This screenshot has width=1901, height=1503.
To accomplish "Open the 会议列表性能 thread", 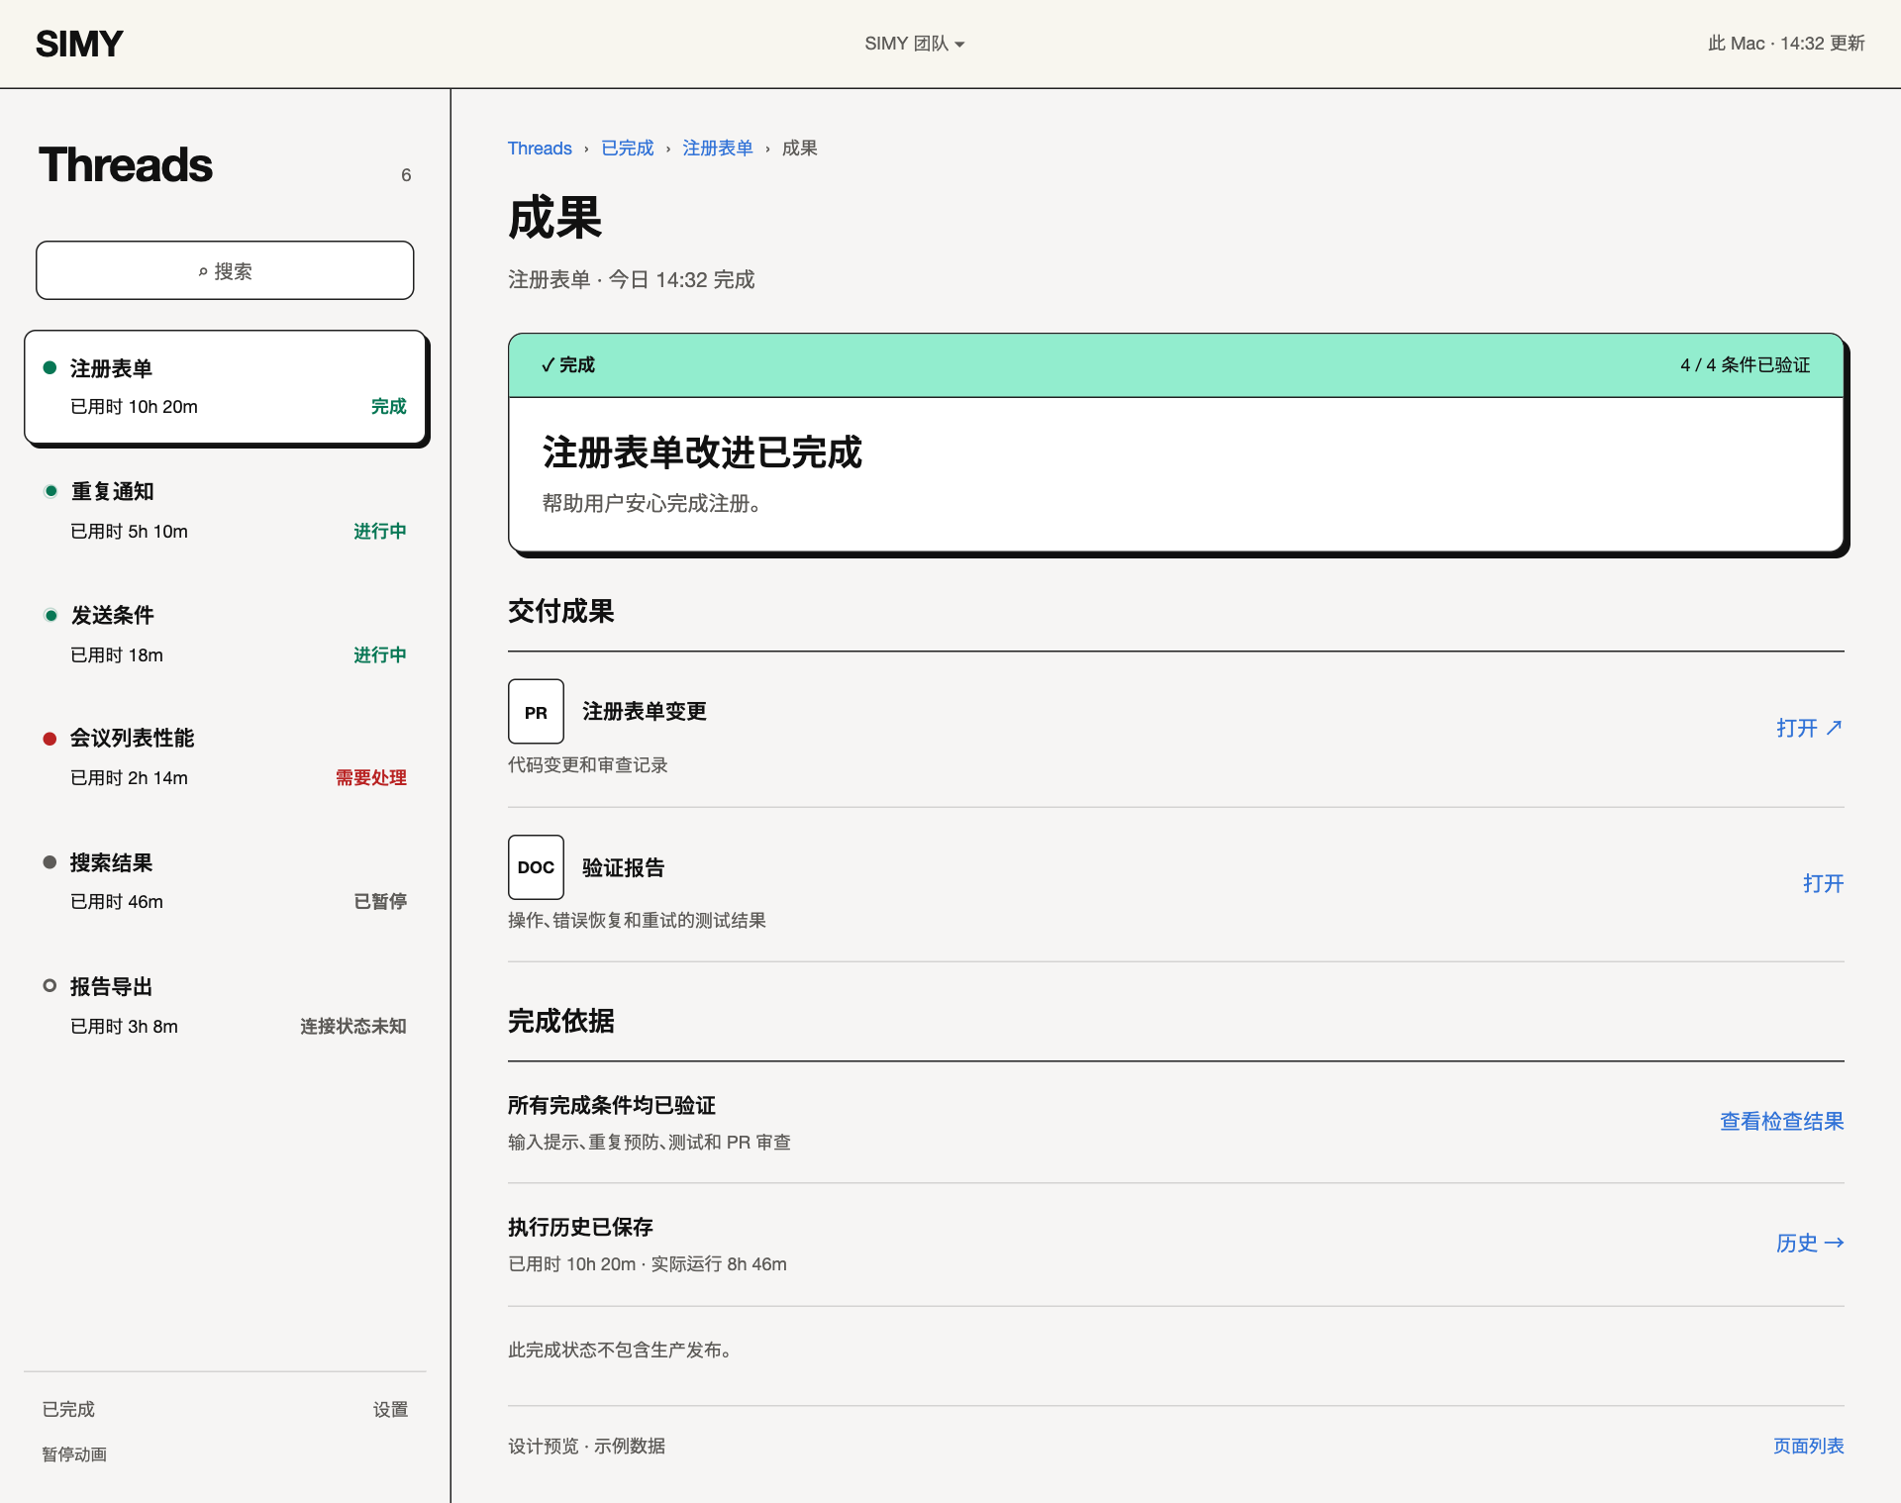I will (226, 757).
